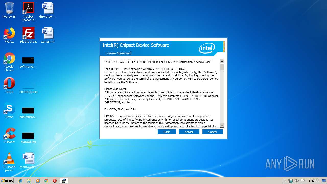Open FileZilla Client desktop shortcut
This screenshot has height=184, width=327.
(28, 35)
